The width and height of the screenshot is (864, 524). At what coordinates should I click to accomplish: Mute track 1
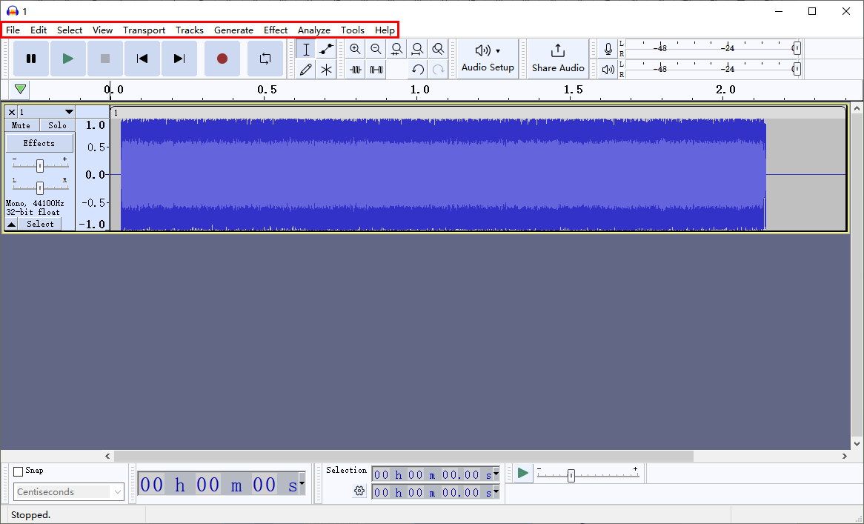click(21, 126)
